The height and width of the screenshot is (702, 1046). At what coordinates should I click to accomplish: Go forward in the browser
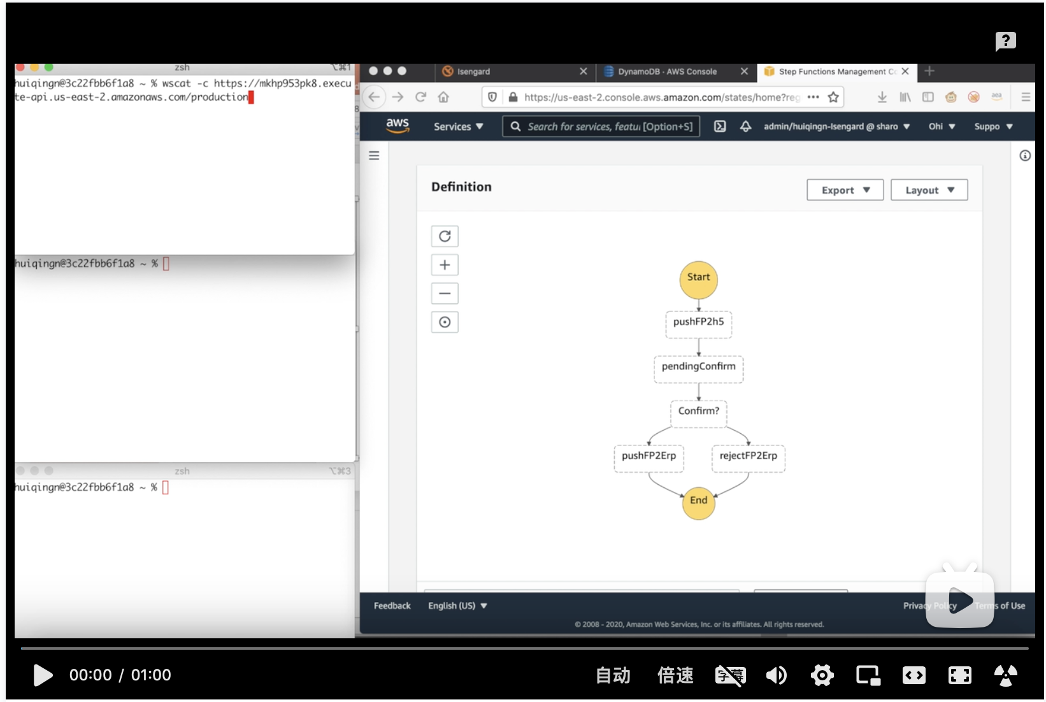(398, 97)
